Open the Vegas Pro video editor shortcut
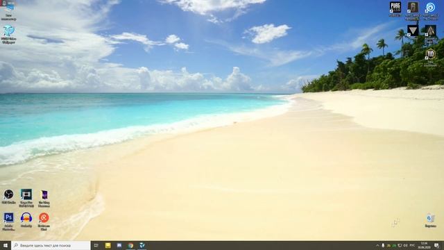Viewport: 444px width, 250px height. 26,198
